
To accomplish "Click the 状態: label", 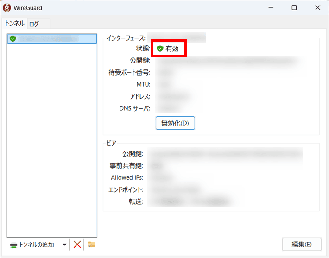I will pos(143,49).
